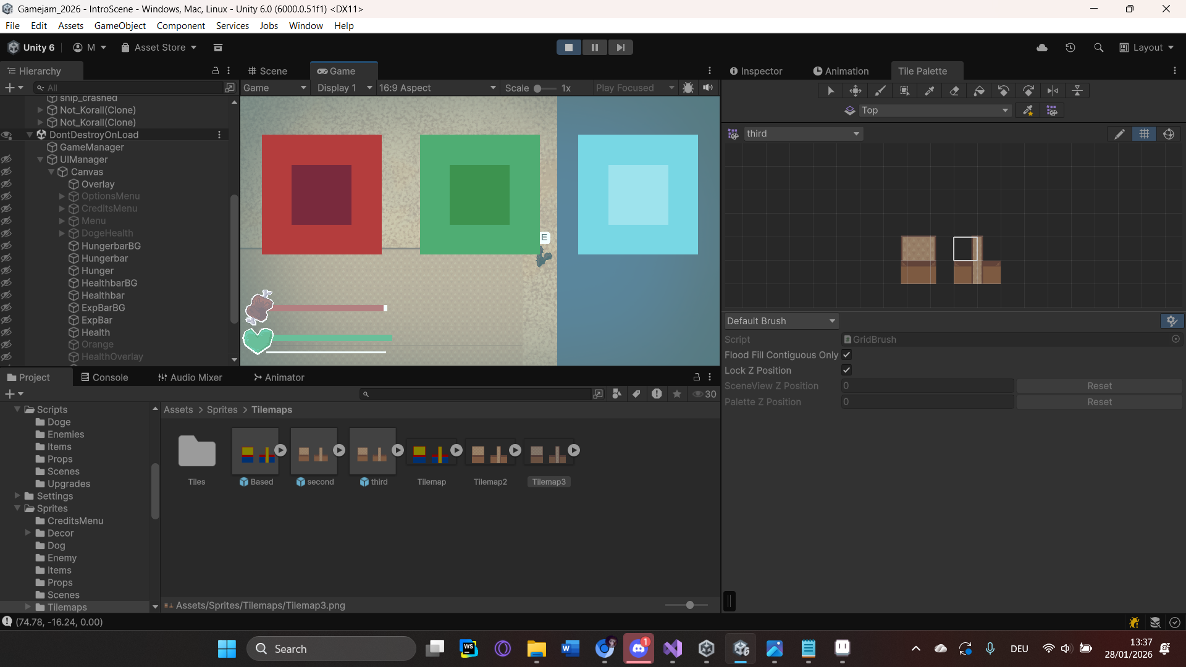The width and height of the screenshot is (1186, 667).
Task: Reset the SceneView Z Position
Action: pos(1099,386)
